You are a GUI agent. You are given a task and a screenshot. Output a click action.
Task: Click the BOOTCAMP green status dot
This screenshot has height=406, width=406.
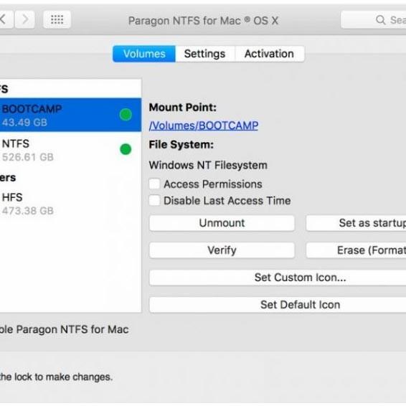coord(126,115)
